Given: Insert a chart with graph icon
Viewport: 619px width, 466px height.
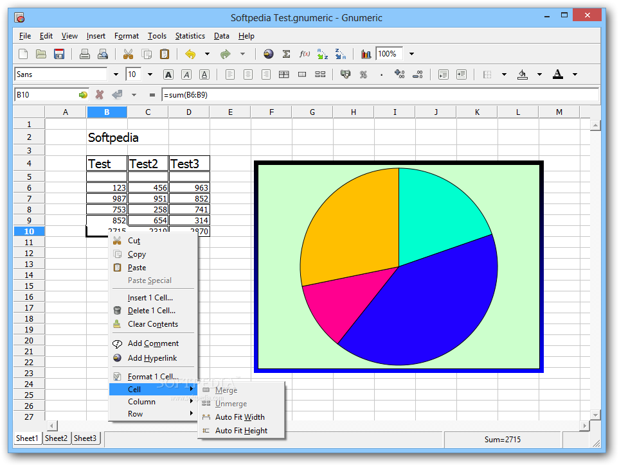Looking at the screenshot, I should [366, 54].
